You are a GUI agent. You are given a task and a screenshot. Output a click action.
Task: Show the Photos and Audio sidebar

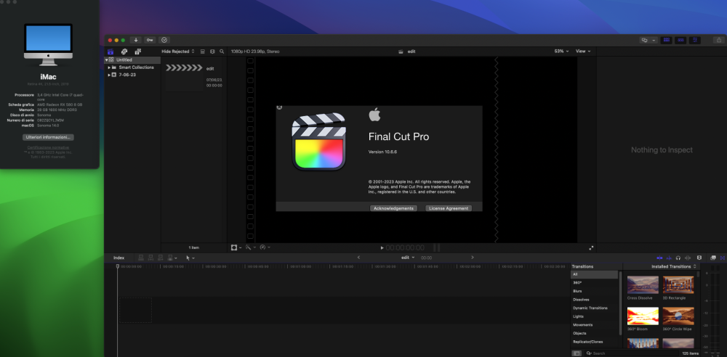coord(124,52)
